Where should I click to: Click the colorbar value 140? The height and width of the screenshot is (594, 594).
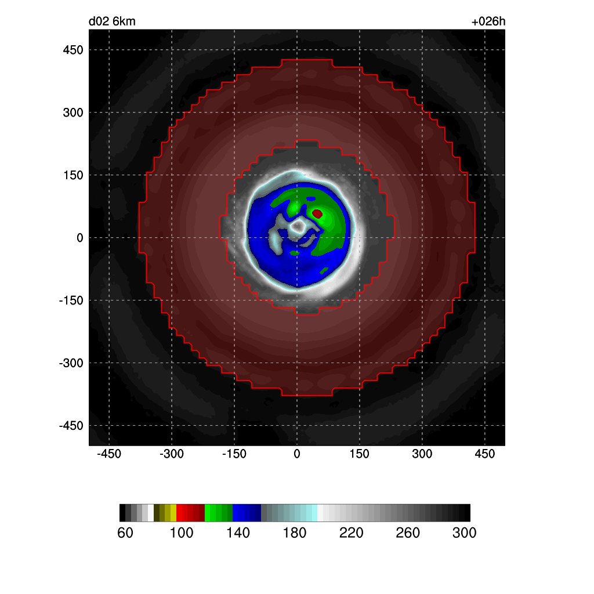coord(238,533)
